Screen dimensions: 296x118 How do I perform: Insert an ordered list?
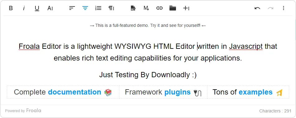[x=98, y=8]
